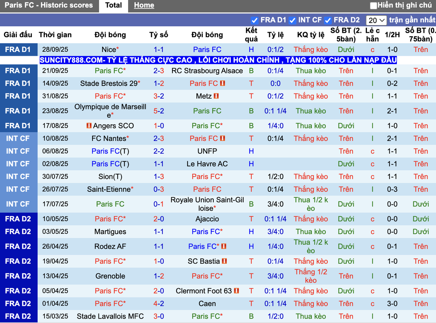Open the Olympique de Marseille team link
Viewport: 436px width, 323px height.
tap(110, 111)
